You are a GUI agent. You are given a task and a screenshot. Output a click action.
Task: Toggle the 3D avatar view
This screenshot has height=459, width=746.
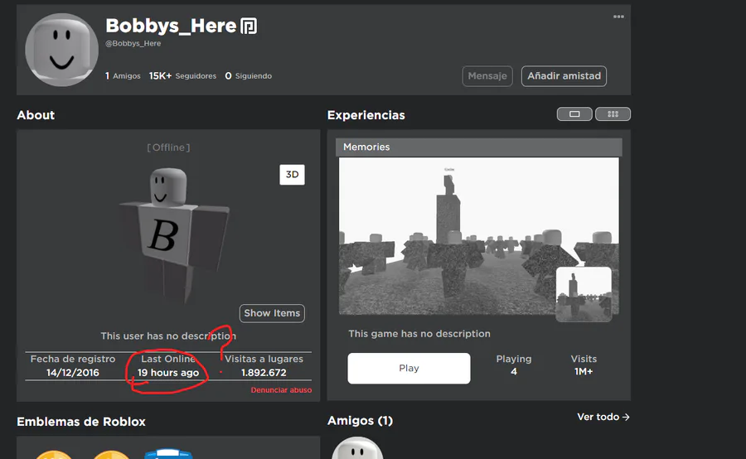(x=292, y=175)
